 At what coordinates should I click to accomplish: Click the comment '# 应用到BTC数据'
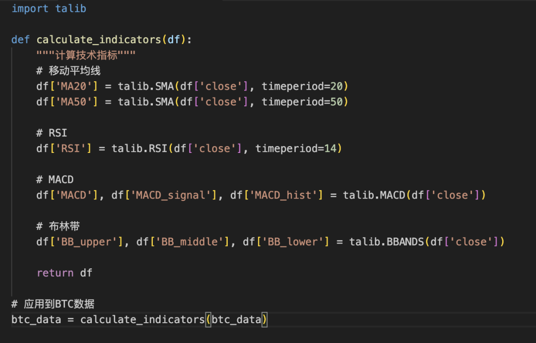tap(53, 304)
